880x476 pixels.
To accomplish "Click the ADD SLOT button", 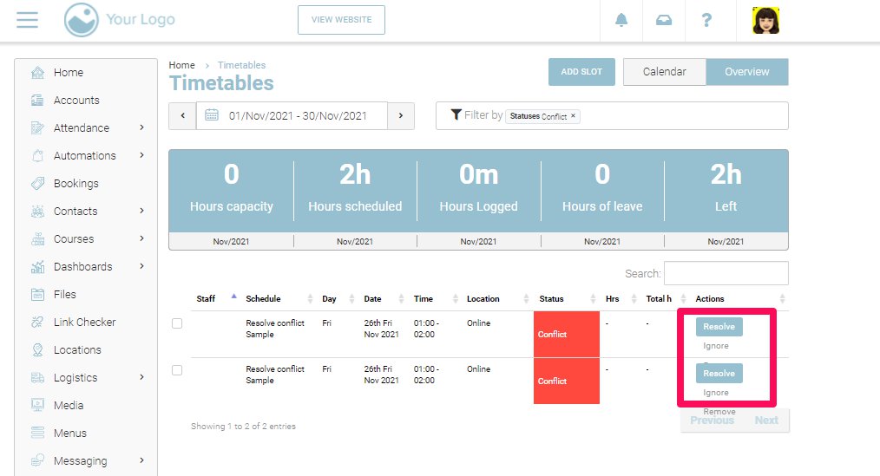I will (581, 72).
